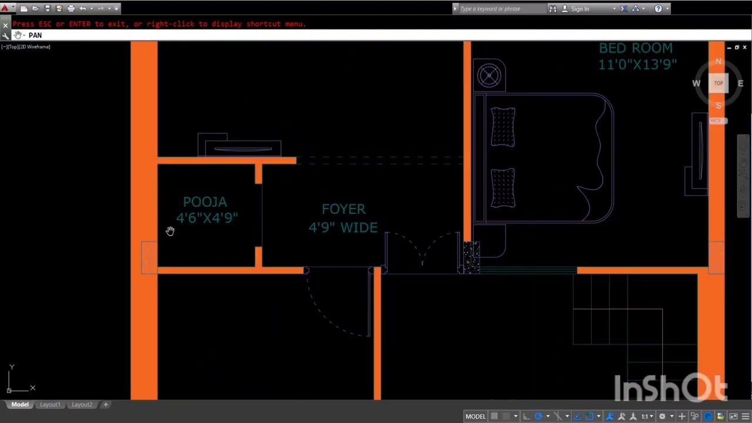
Task: Open Autodesk Exchange Apps icon
Action: (x=624, y=9)
